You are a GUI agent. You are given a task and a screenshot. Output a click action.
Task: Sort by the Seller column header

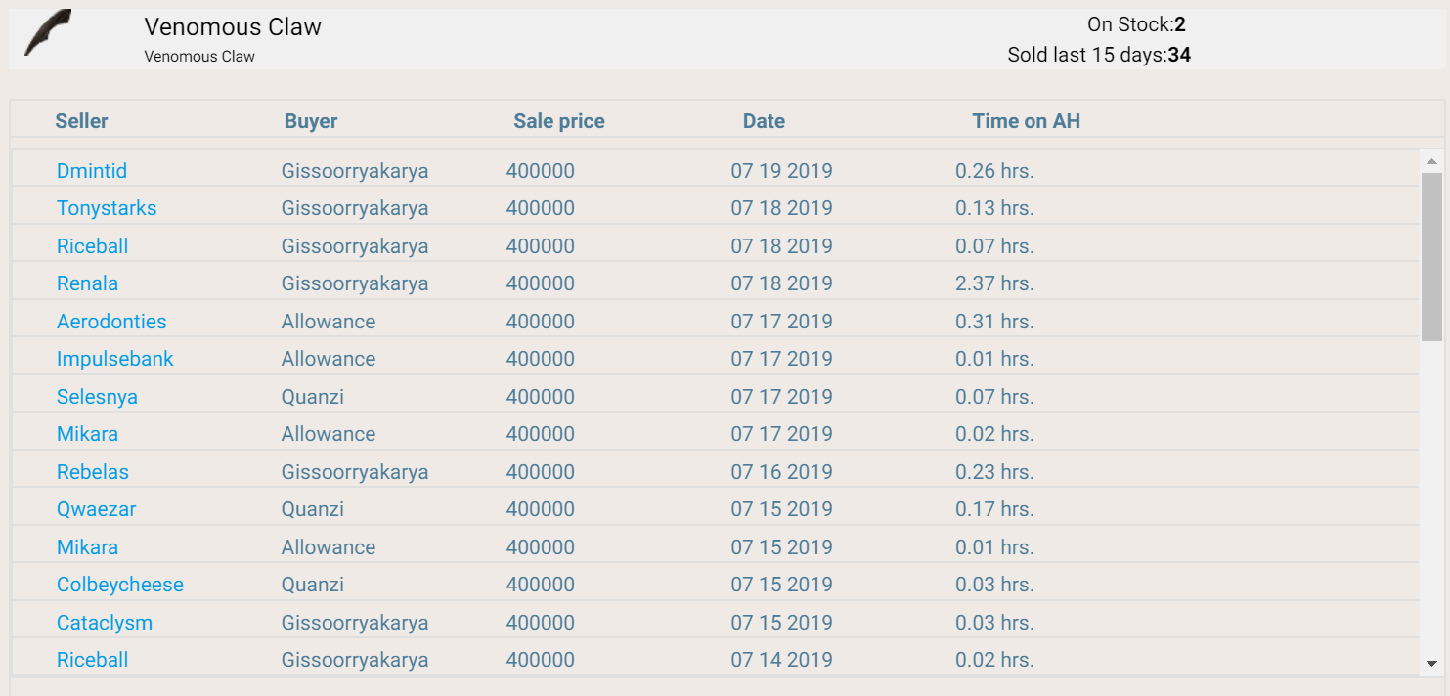[x=81, y=121]
